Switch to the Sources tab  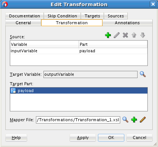pyautogui.click(x=116, y=16)
